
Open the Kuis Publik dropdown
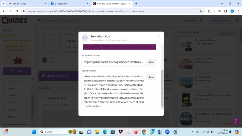(x=192, y=20)
